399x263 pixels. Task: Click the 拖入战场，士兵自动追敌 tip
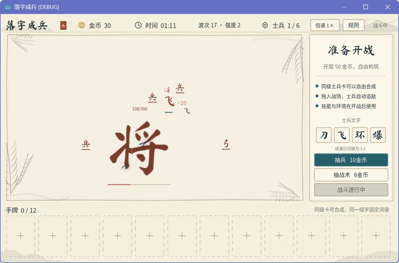[349, 96]
